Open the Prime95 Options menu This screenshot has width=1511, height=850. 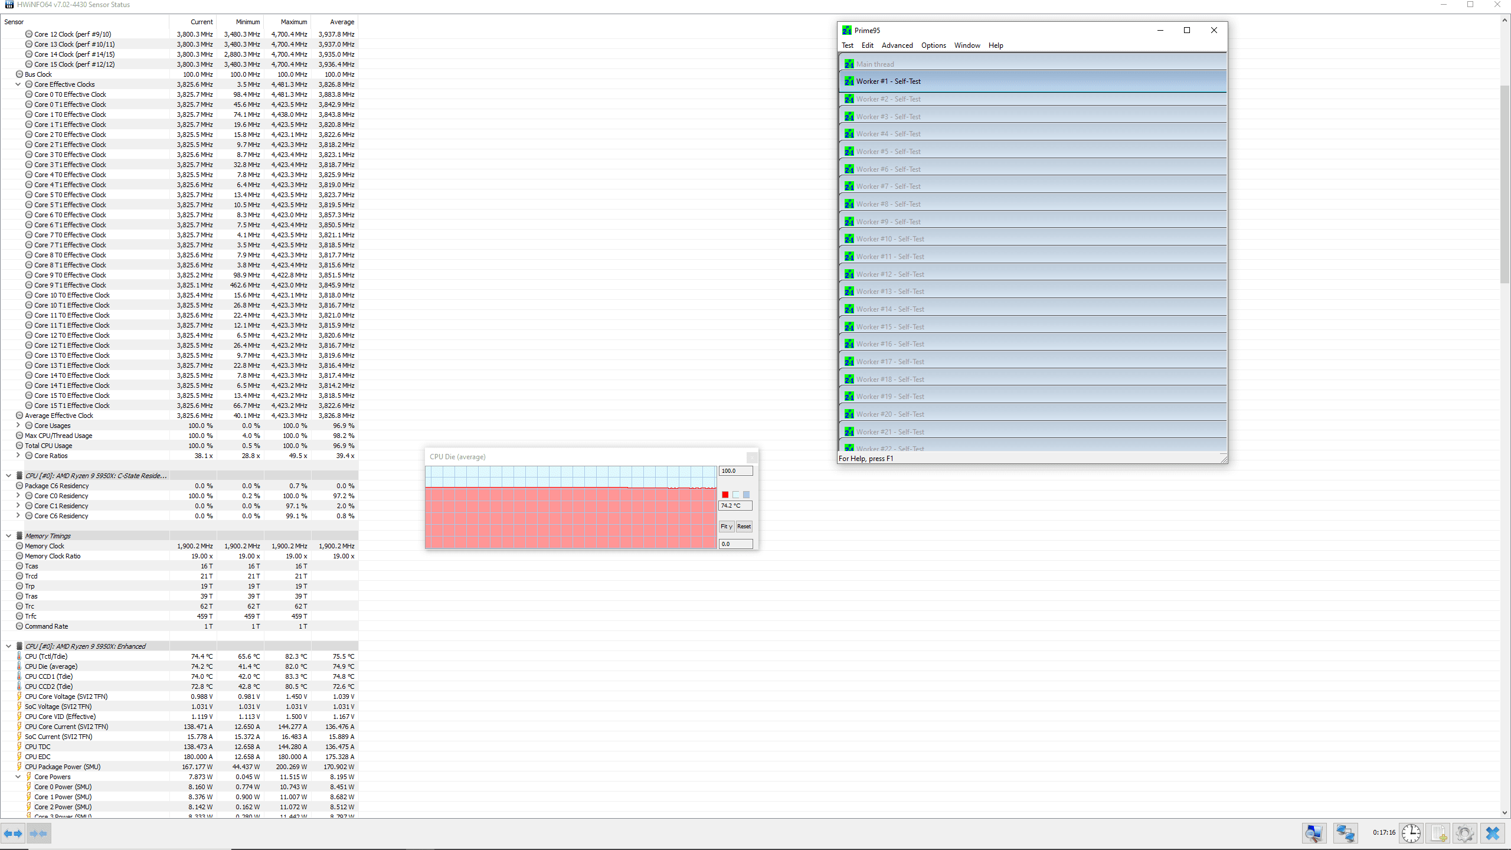(934, 45)
